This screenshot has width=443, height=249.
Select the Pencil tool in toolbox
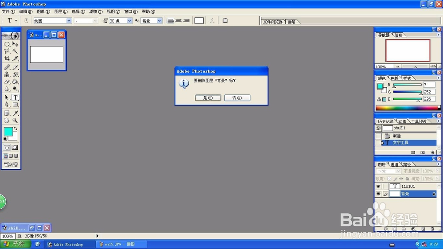[x=15, y=67]
